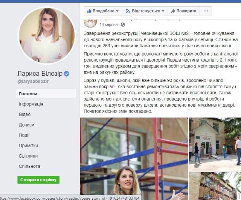Click the thumbs-up icon on Вподобано

pyautogui.click(x=89, y=11)
